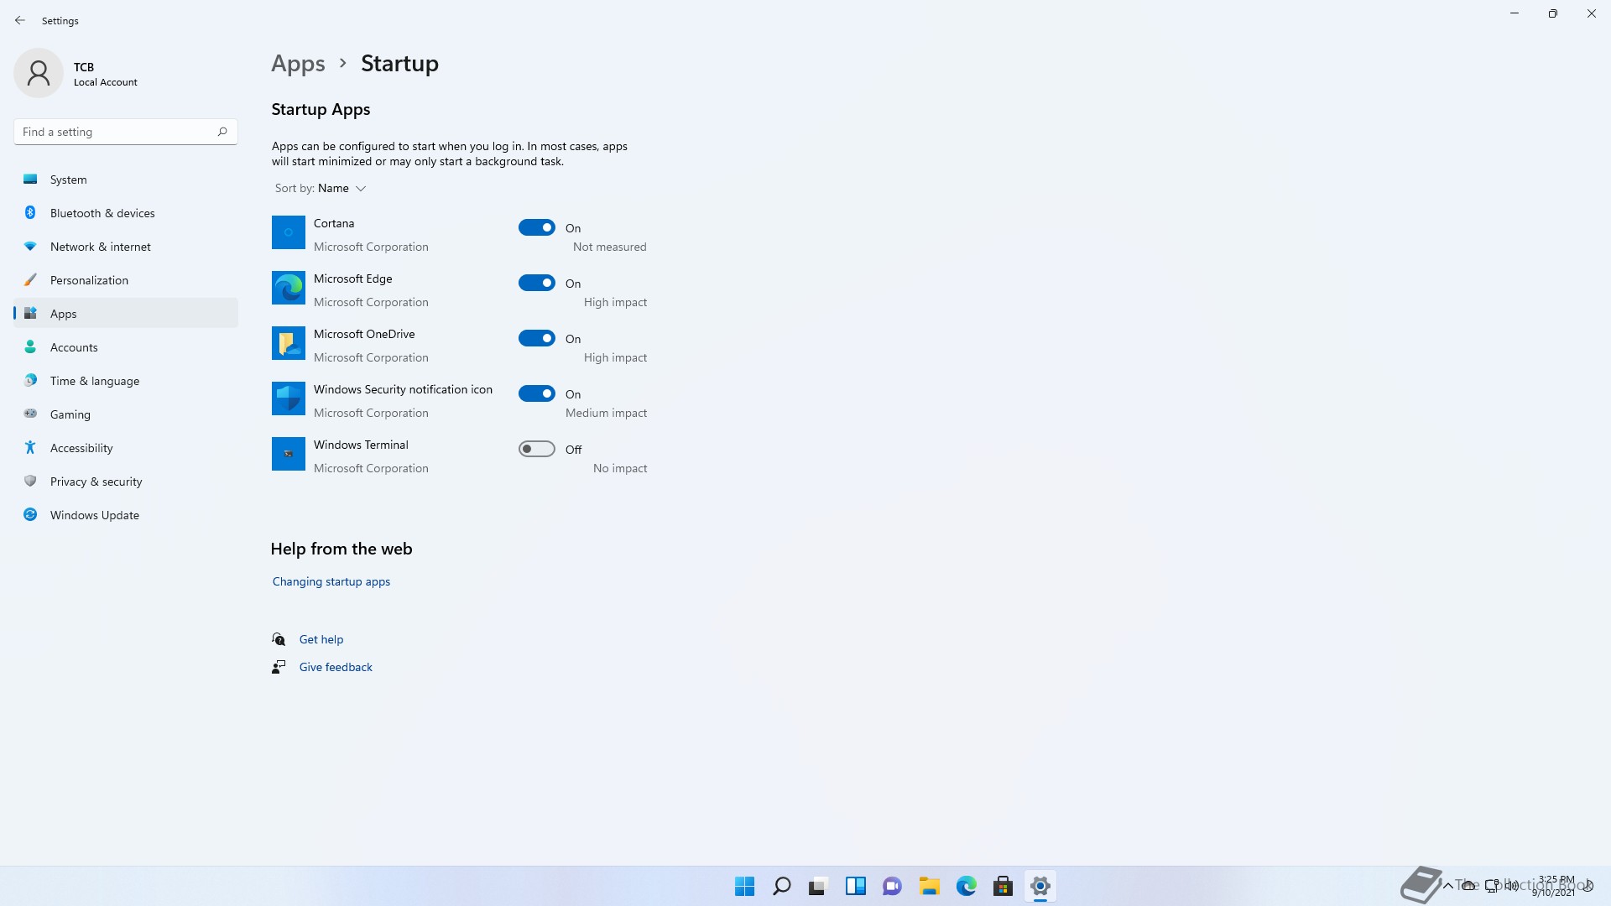Turn off Cortana startup toggle
Screen dimensions: 1611x906
(x=537, y=227)
